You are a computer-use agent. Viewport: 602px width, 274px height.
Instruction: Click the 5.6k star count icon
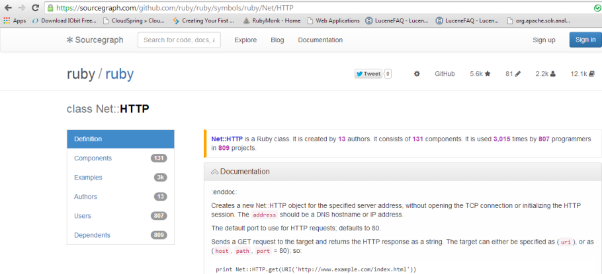[x=488, y=74]
